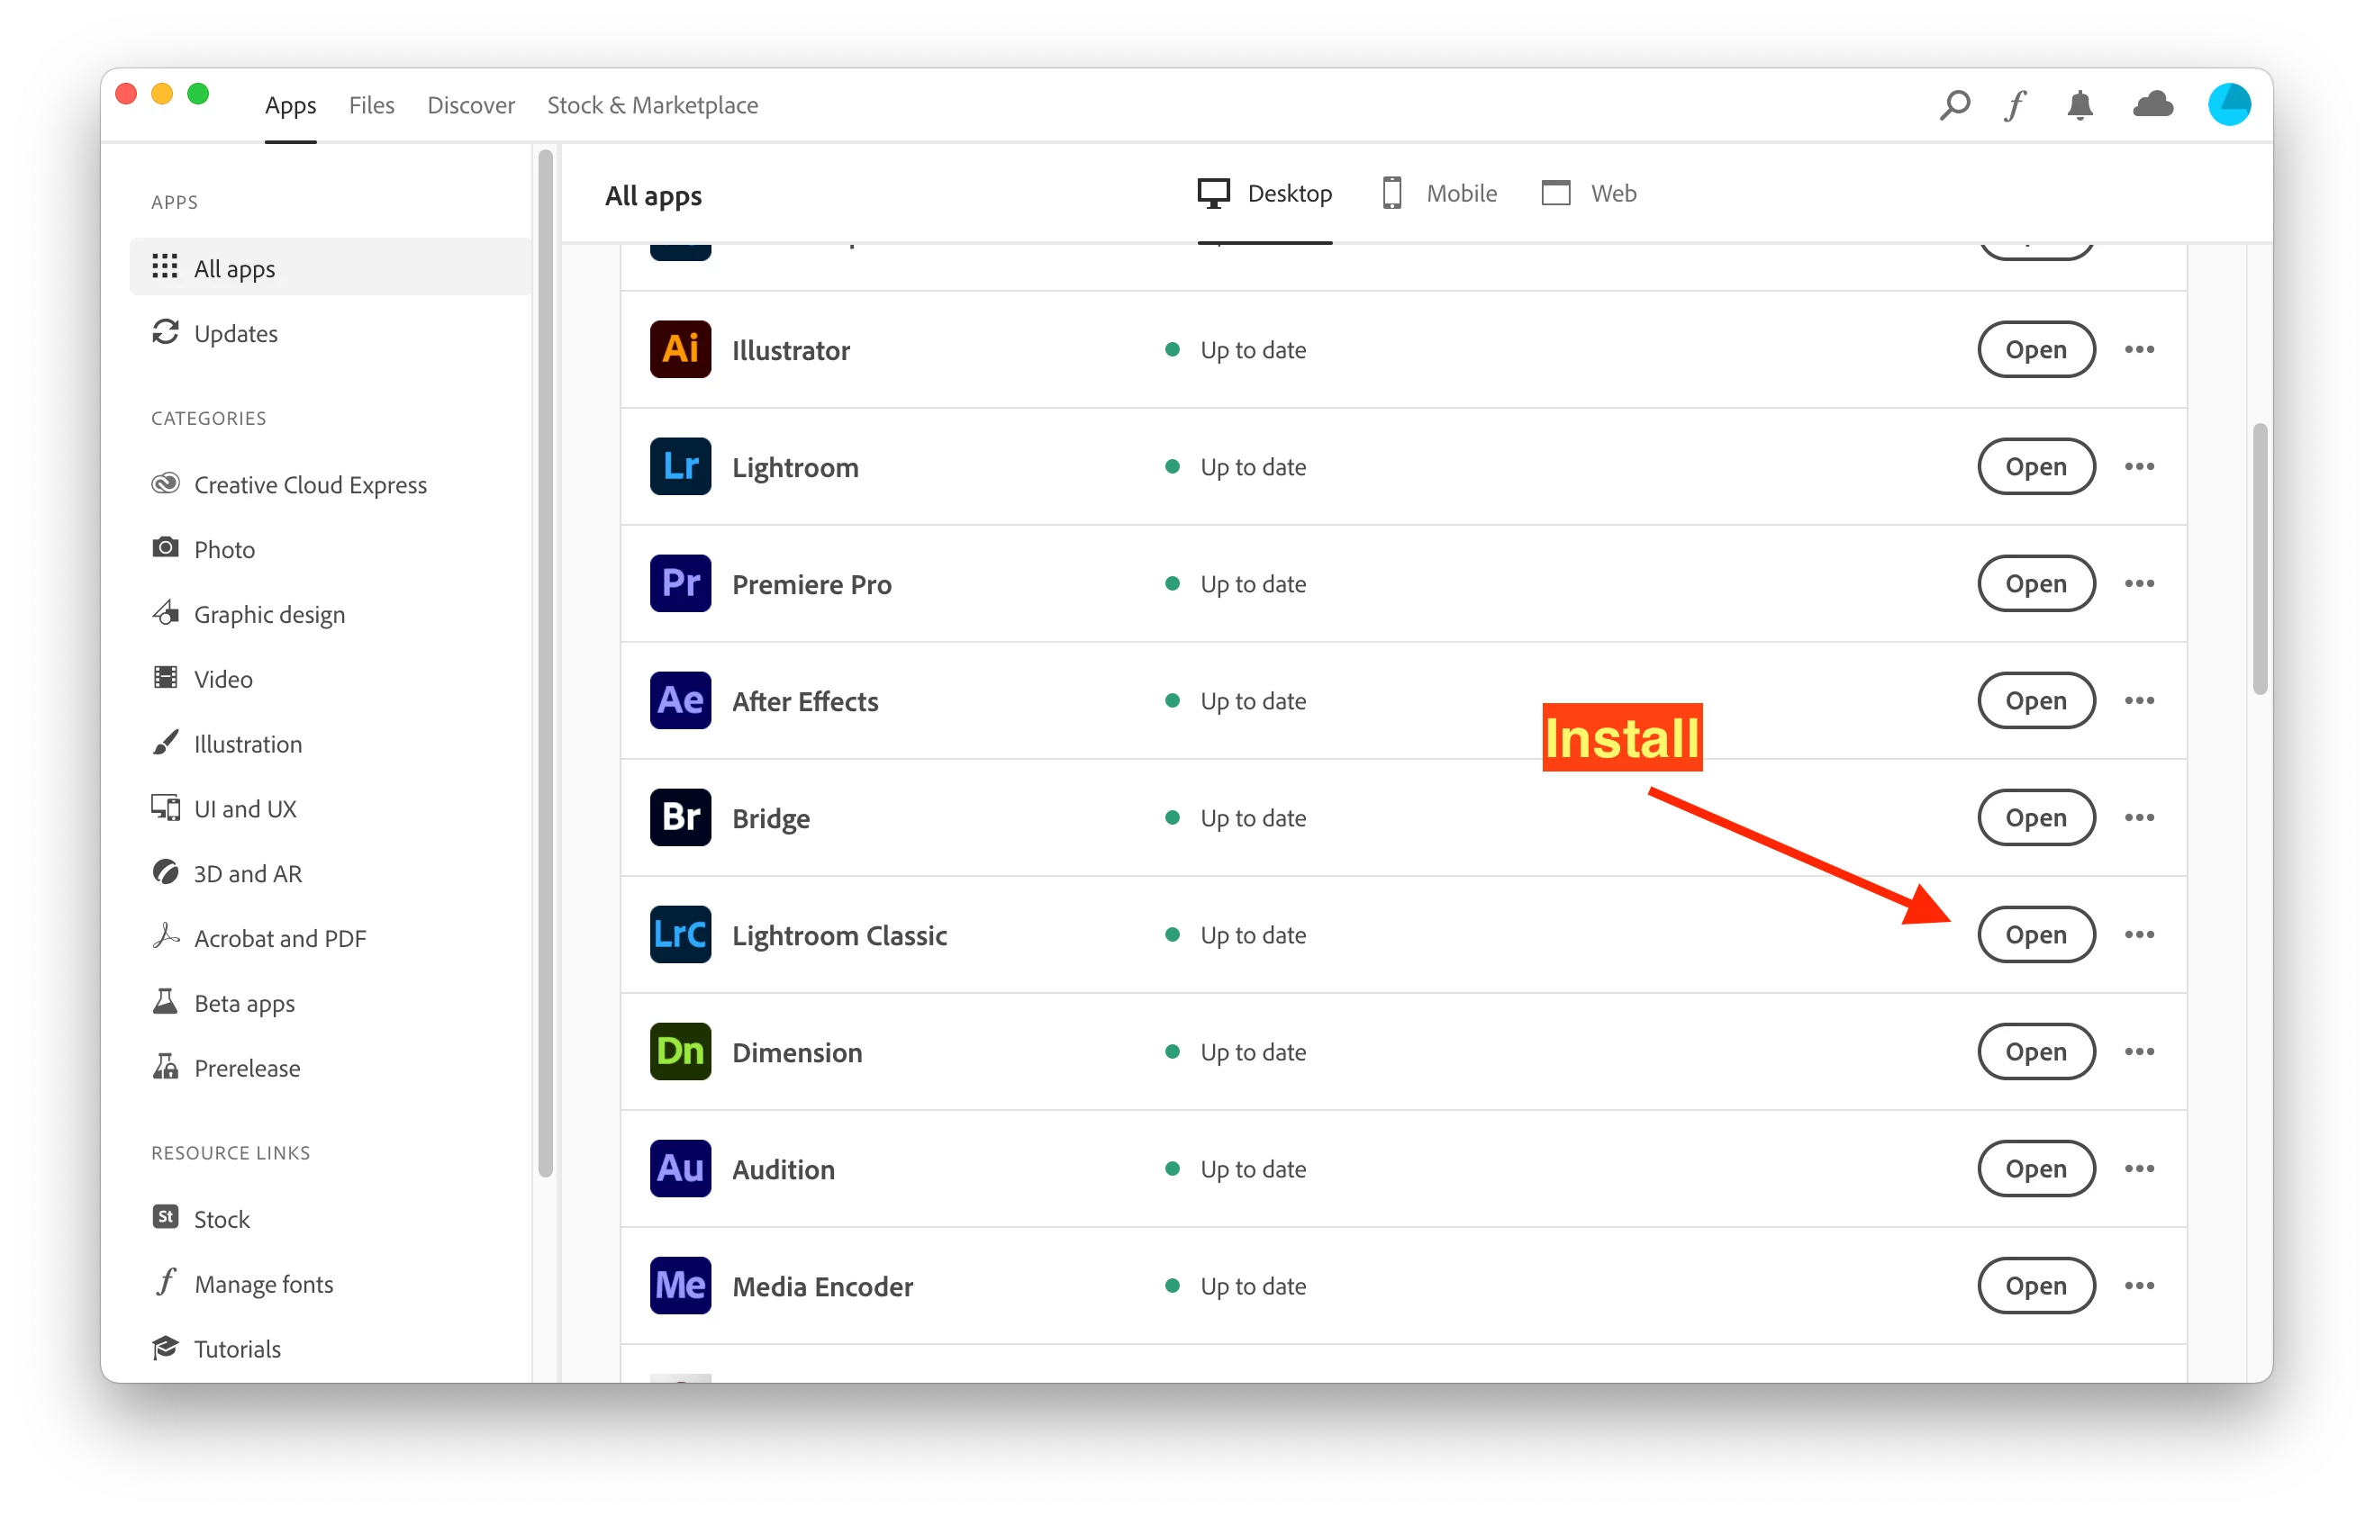
Task: Open Illustrator with its Open button
Action: (x=2036, y=349)
